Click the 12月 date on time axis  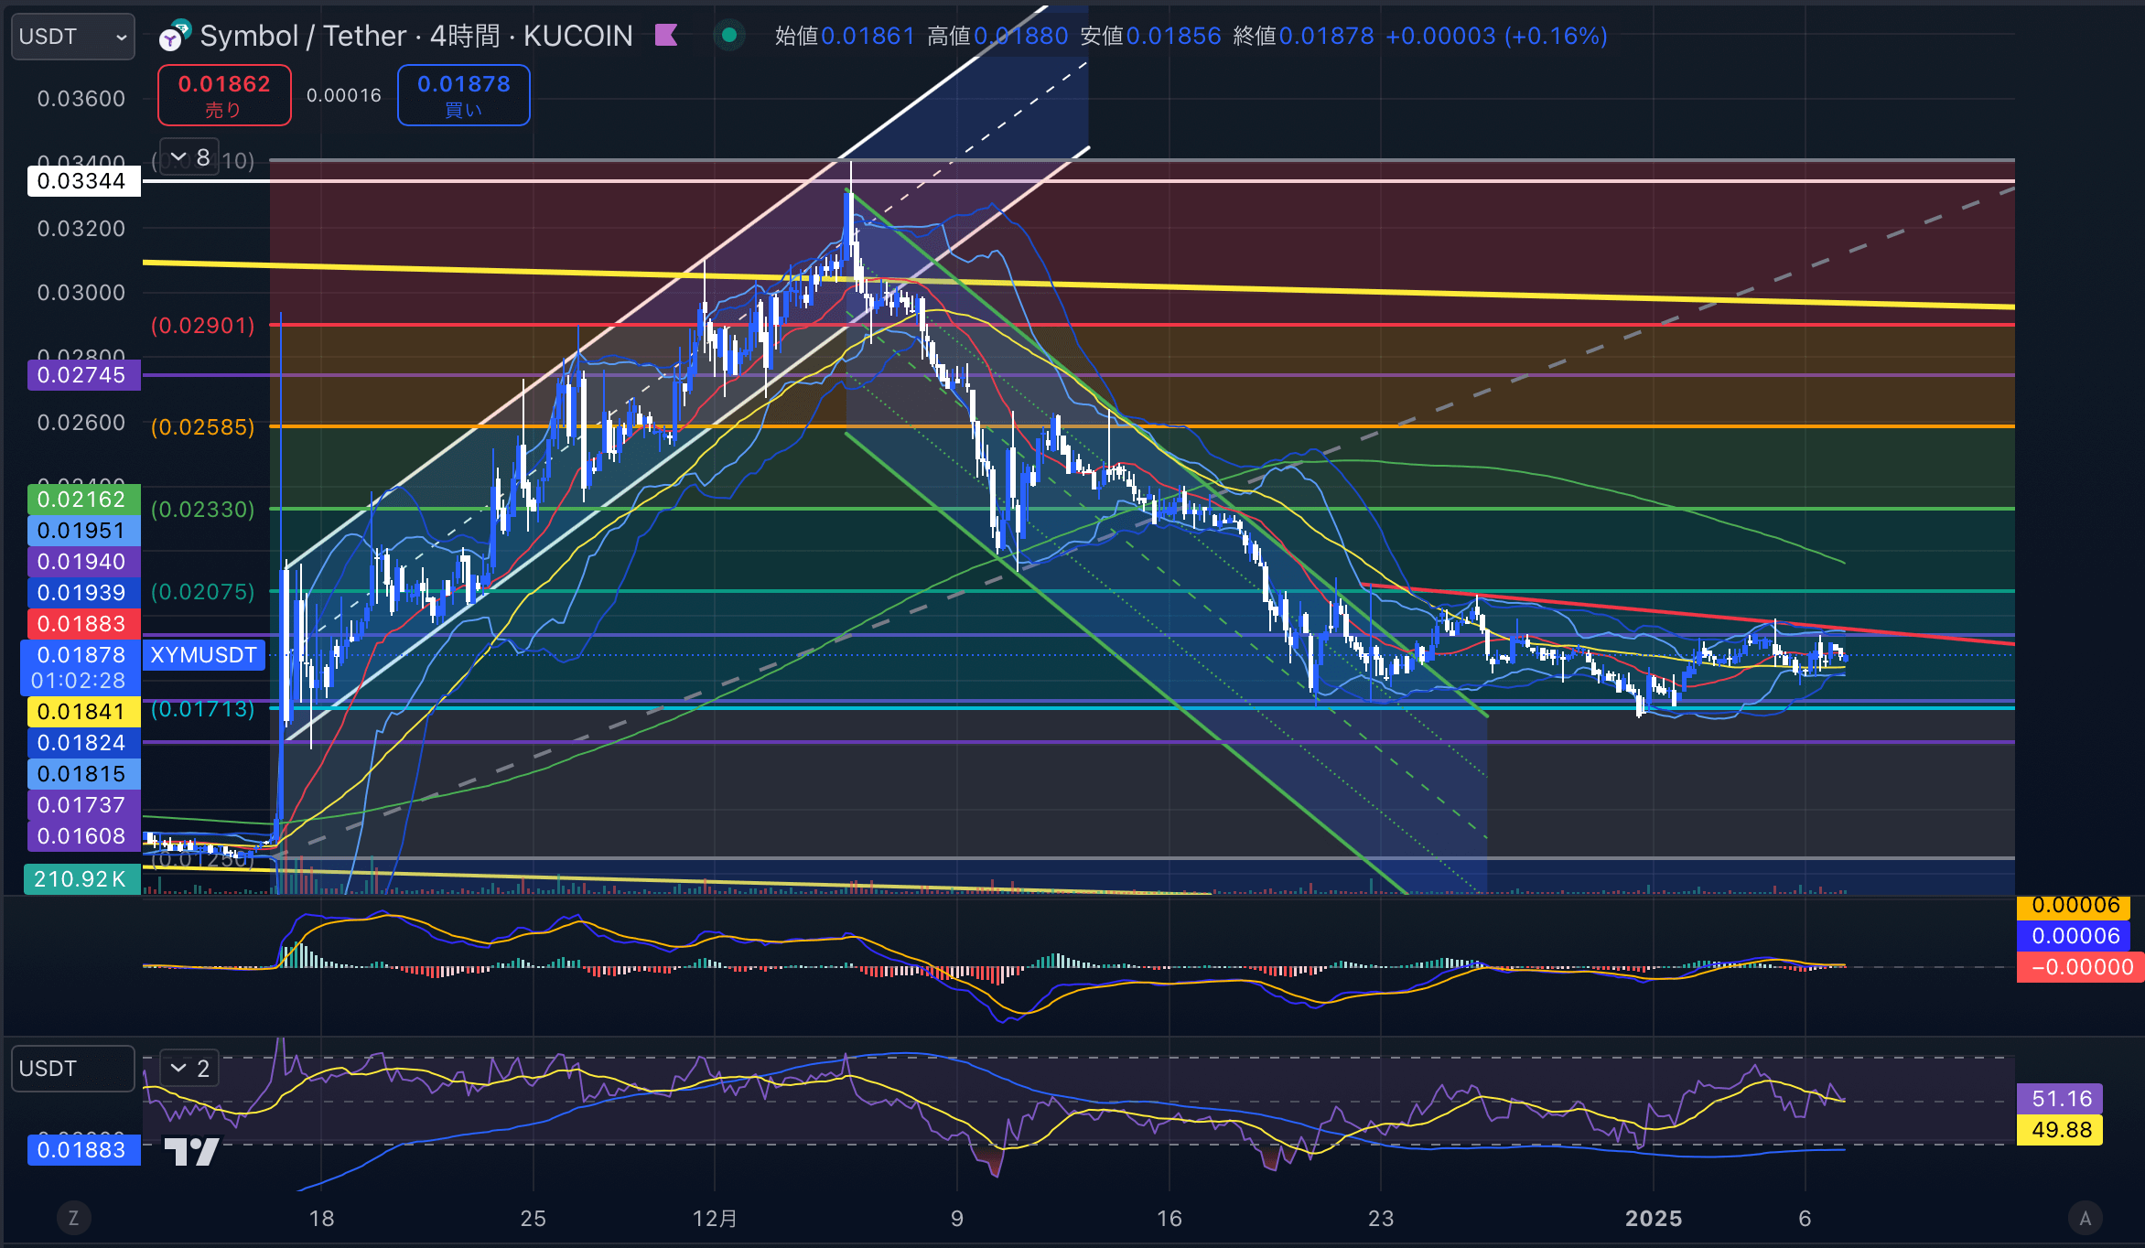point(715,1219)
